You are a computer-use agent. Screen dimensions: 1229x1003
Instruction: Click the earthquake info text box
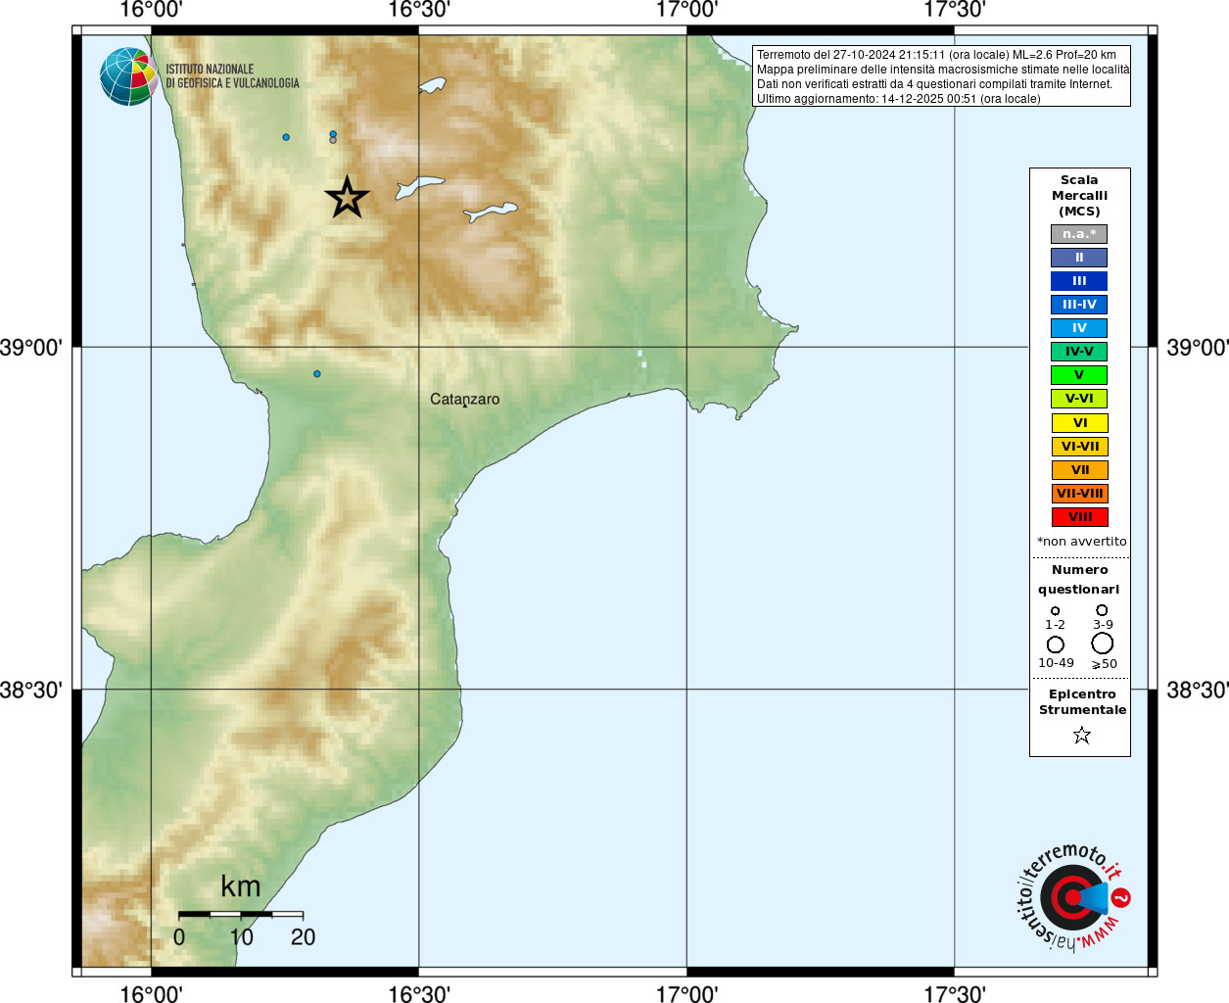[x=941, y=76]
